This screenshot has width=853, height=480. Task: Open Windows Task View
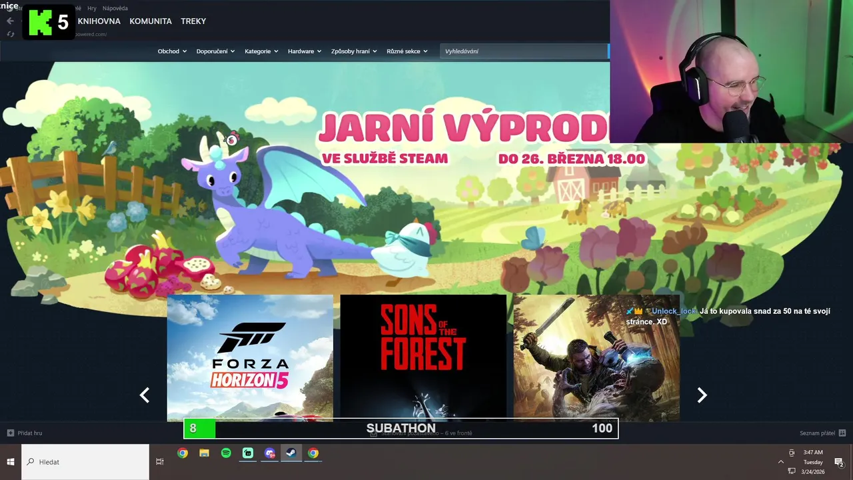click(160, 461)
